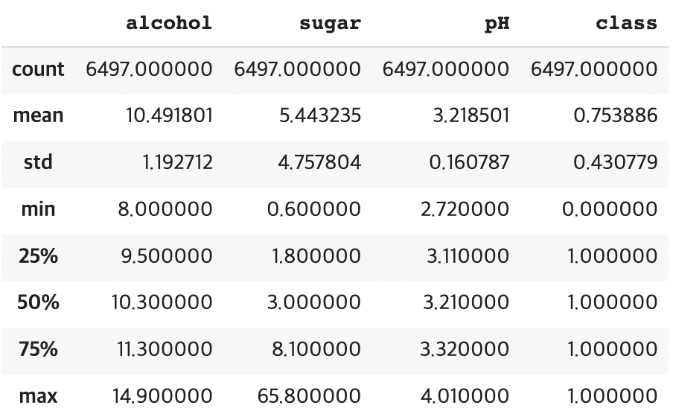Select the class column header
This screenshot has height=420, width=673.
[x=626, y=23]
